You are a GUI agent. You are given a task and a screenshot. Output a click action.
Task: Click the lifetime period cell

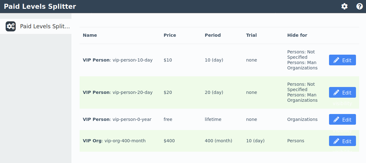[x=213, y=119]
